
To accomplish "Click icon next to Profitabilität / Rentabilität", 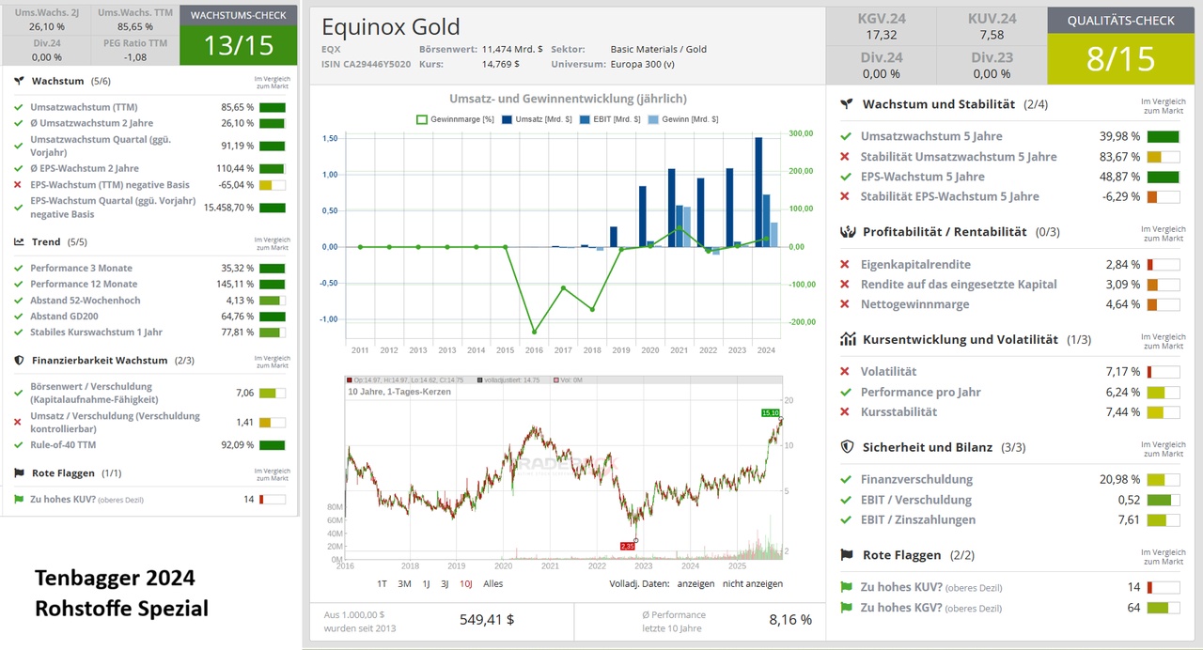I will (x=846, y=232).
